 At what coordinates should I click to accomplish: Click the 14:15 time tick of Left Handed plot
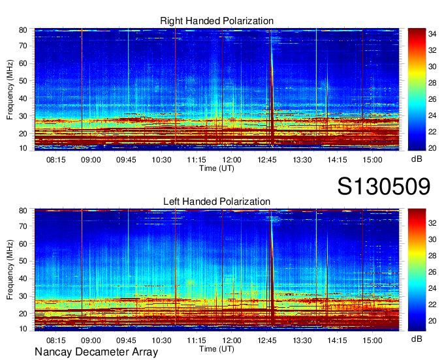click(x=338, y=340)
